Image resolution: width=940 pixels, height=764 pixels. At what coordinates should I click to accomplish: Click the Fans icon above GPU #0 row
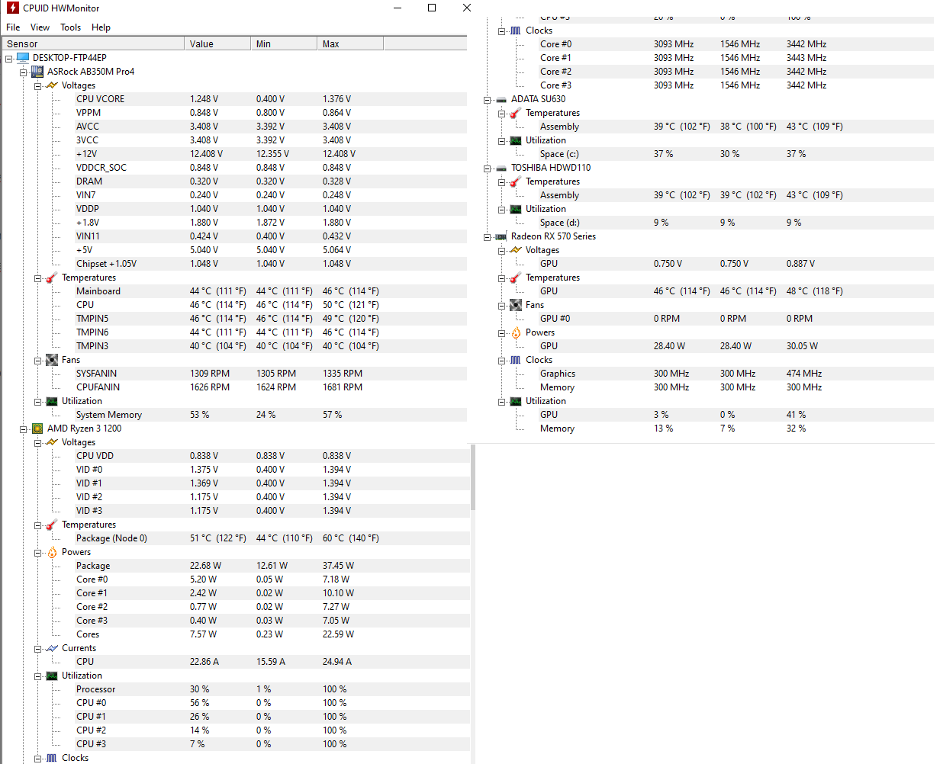[x=516, y=305]
